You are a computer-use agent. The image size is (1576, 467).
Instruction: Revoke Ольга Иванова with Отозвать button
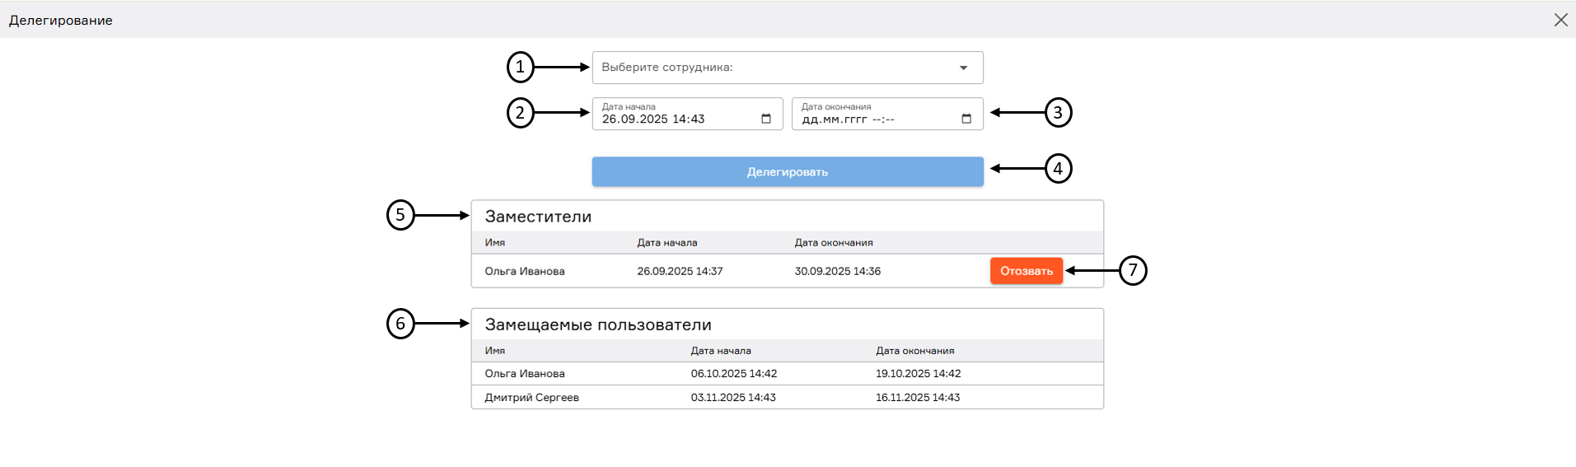[1026, 271]
